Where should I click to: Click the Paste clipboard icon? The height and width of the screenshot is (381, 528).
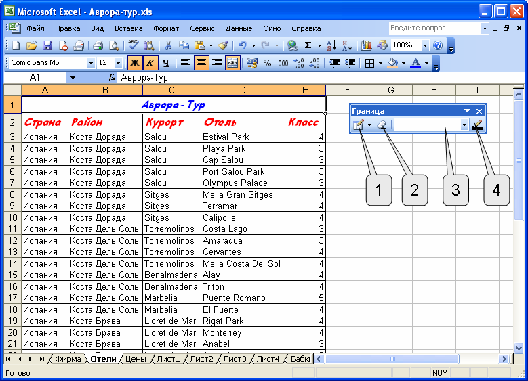(200, 45)
